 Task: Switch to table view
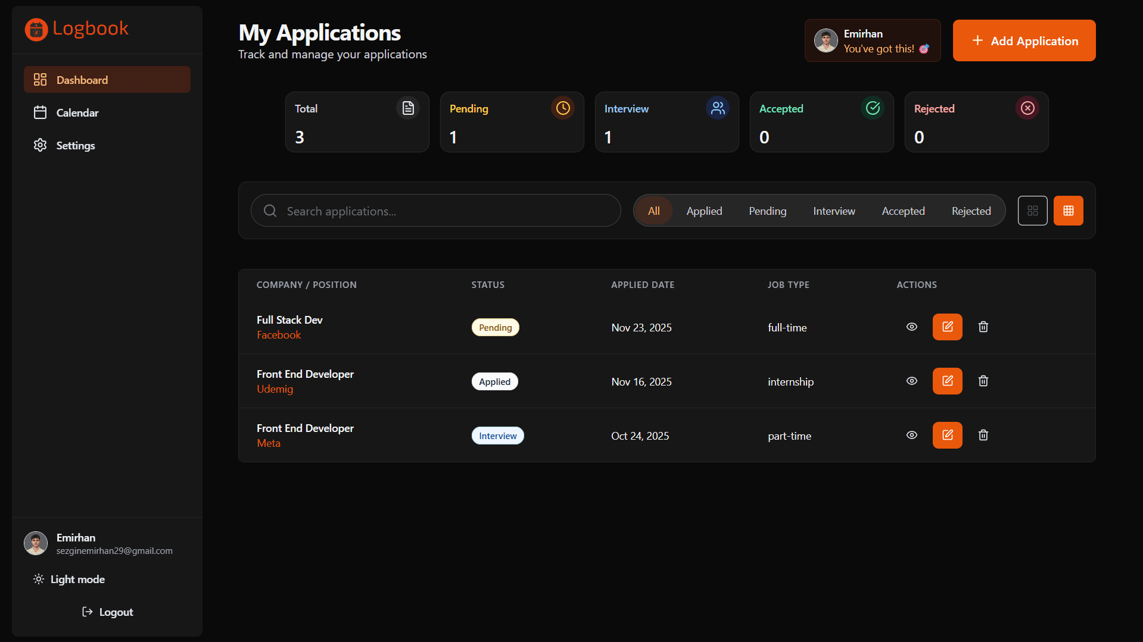click(1068, 211)
